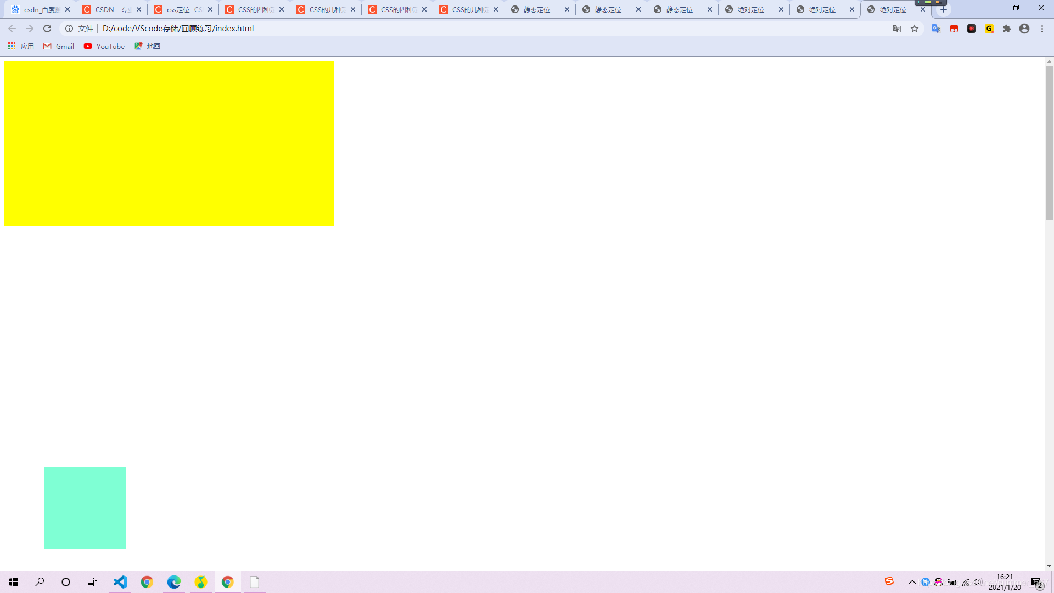Open the 地图 maps bookmark
Screen dimensions: 1054x593
[147, 46]
